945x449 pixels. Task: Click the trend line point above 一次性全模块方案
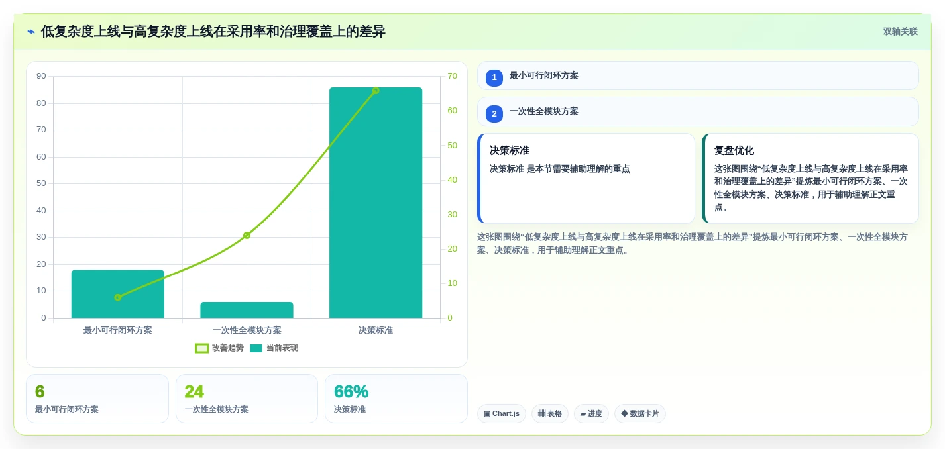point(247,235)
